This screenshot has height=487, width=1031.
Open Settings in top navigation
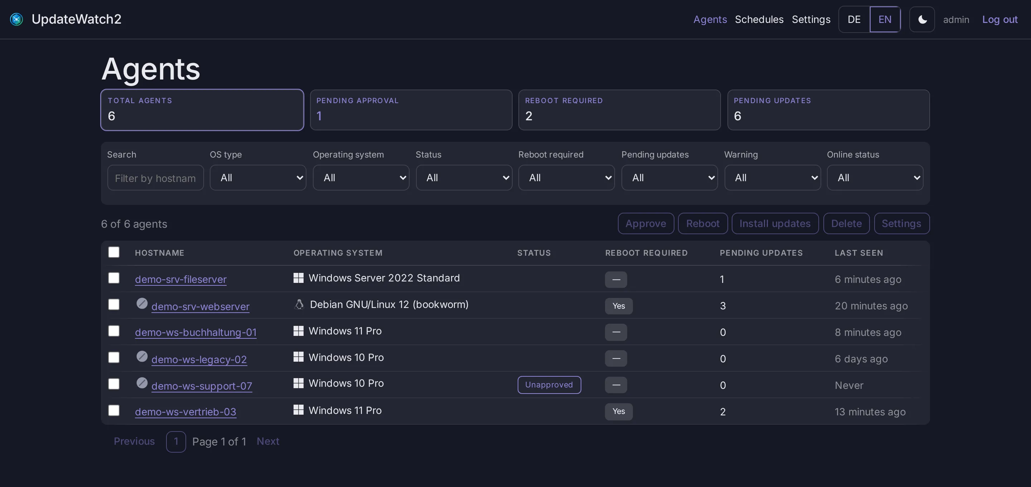[811, 19]
